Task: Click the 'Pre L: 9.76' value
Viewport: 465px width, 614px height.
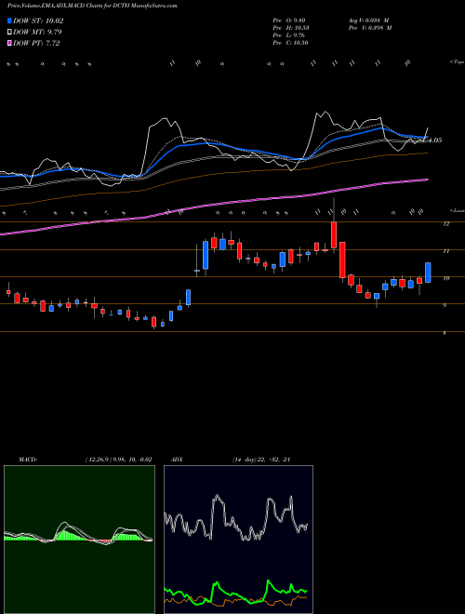Action: pos(290,35)
